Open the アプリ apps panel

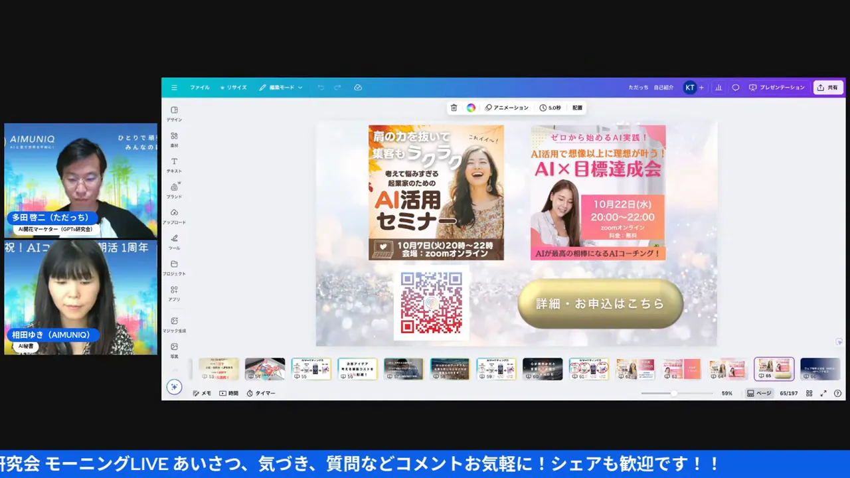point(174,293)
